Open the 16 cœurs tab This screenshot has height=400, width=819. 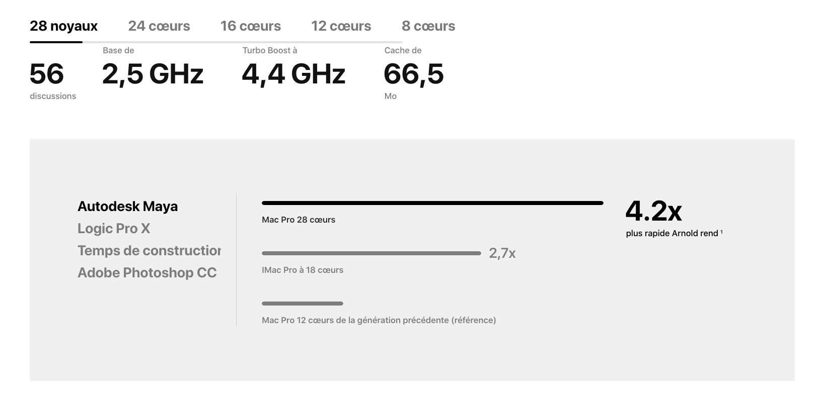pyautogui.click(x=251, y=26)
